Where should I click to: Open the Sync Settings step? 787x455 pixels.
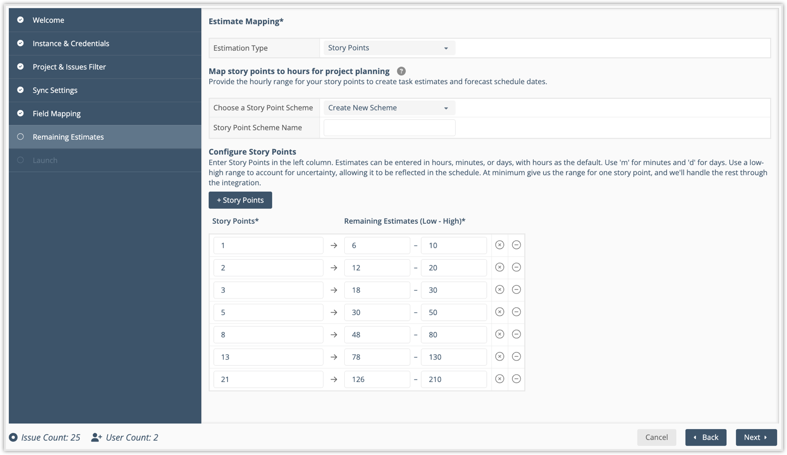coord(55,90)
